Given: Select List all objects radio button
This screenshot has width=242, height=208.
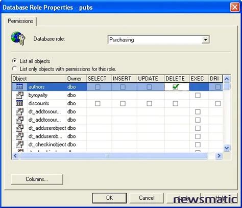Looking at the screenshot, I should point(15,61).
